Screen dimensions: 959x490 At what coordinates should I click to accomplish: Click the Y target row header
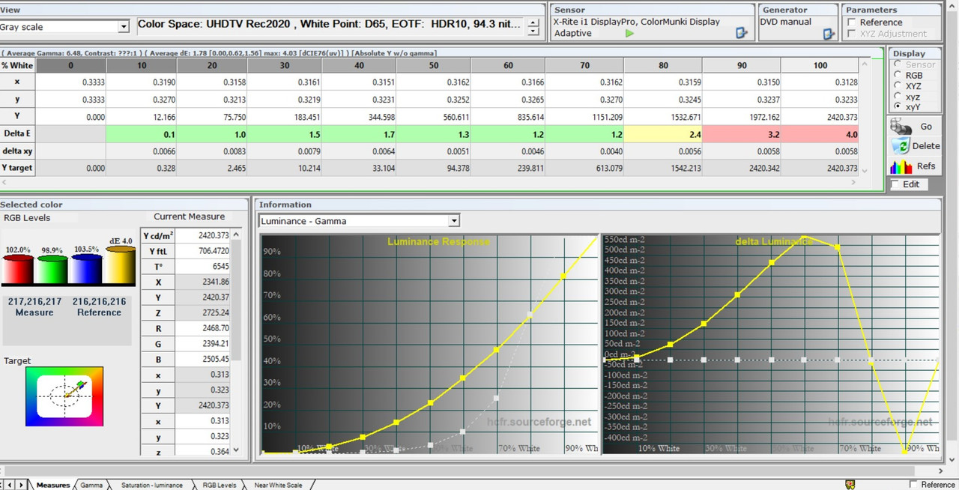(18, 168)
